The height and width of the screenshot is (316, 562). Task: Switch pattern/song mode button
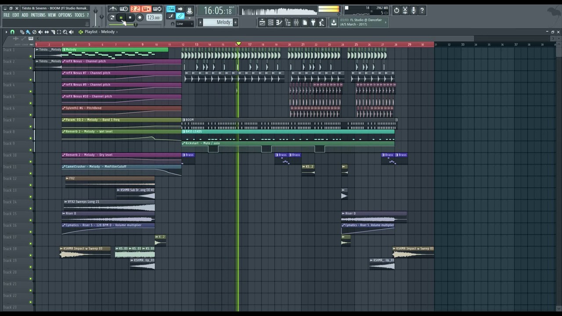[x=112, y=18]
